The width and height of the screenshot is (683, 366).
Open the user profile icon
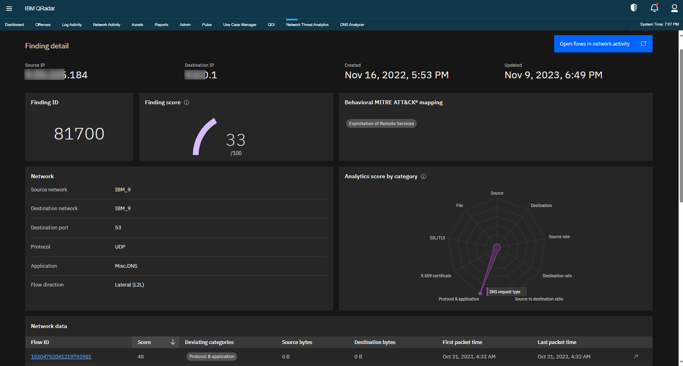coord(675,8)
